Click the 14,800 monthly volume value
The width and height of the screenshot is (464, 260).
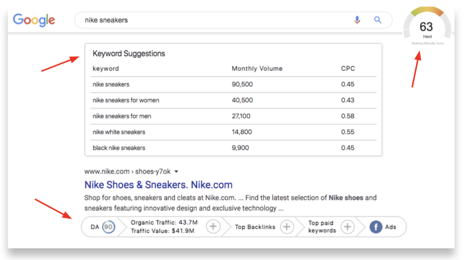242,132
